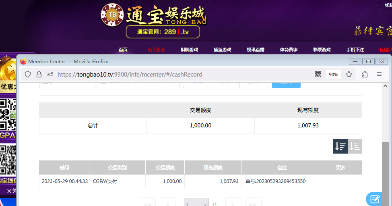Image resolution: width=392 pixels, height=206 pixels.
Task: Select the ascending sort order icon
Action: [x=355, y=146]
